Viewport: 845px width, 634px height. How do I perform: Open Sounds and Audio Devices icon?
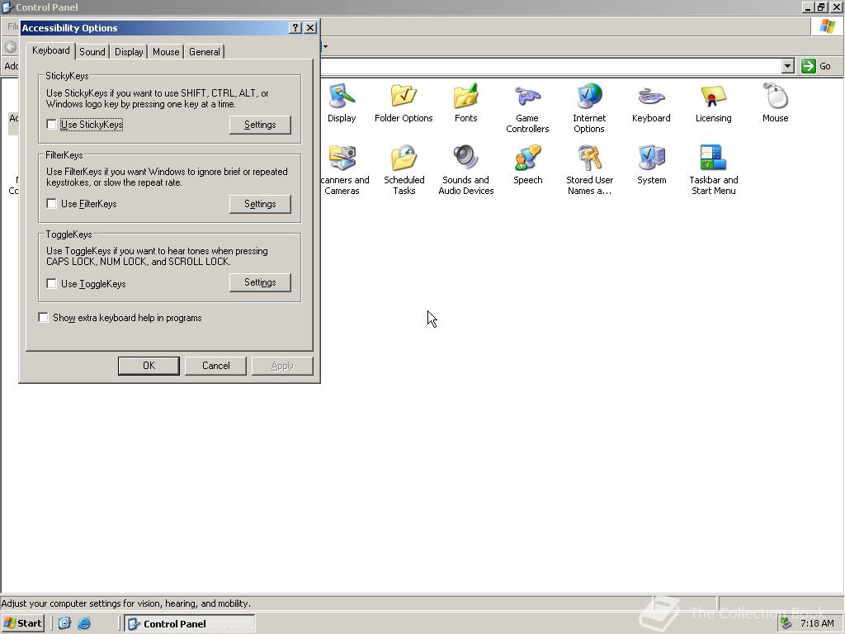[x=465, y=170]
